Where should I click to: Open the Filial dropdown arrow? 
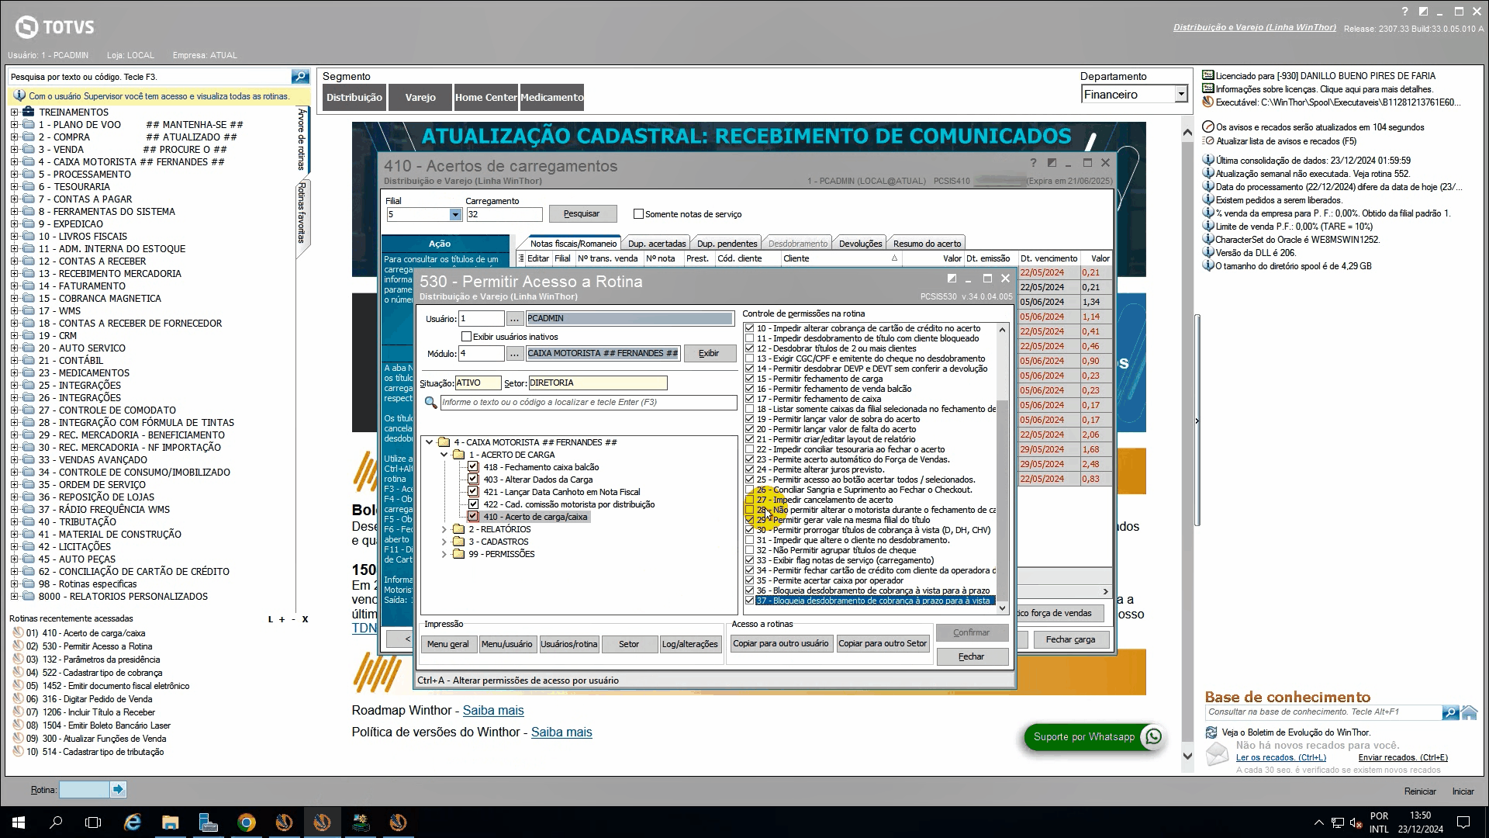(455, 214)
